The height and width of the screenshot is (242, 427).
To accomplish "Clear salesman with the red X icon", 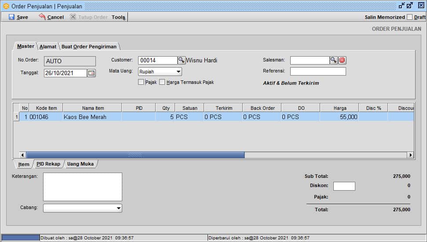I will pyautogui.click(x=342, y=60).
